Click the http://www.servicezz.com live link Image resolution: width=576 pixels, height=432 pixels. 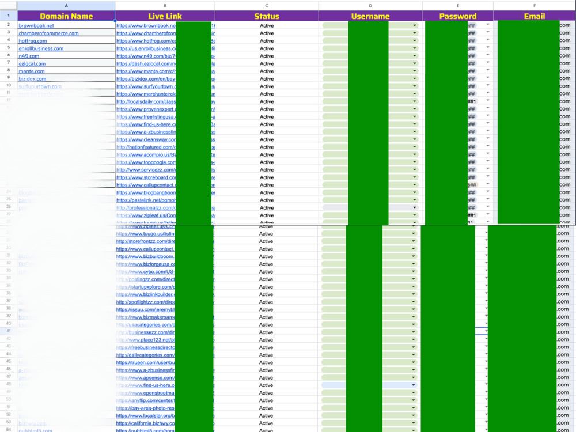pyautogui.click(x=146, y=170)
